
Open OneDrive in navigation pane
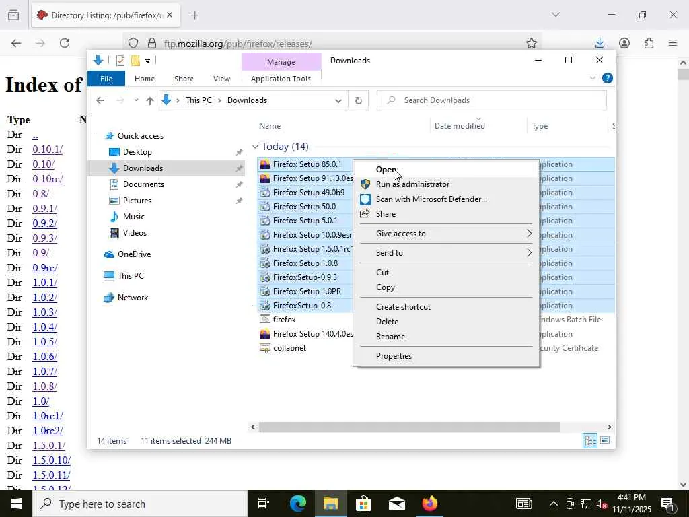pos(134,254)
